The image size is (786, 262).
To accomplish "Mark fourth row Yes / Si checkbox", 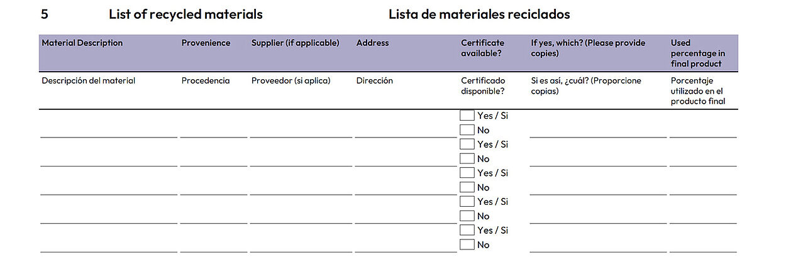I will coord(467,202).
